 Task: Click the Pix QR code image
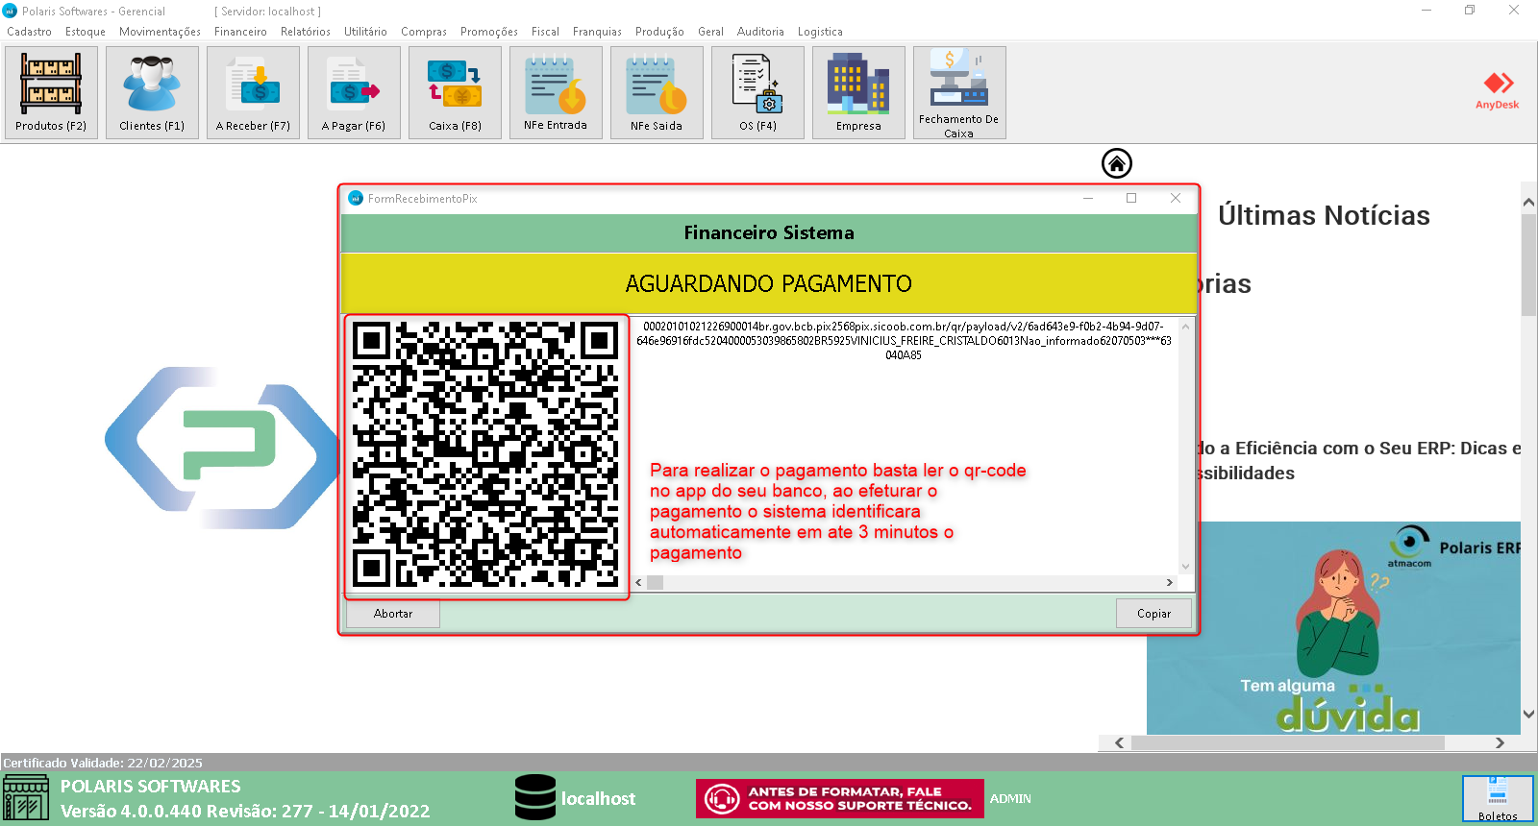[x=486, y=456]
